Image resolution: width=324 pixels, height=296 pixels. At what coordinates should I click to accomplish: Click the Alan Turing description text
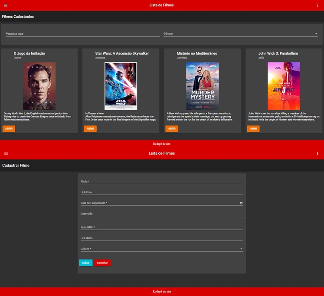37,117
